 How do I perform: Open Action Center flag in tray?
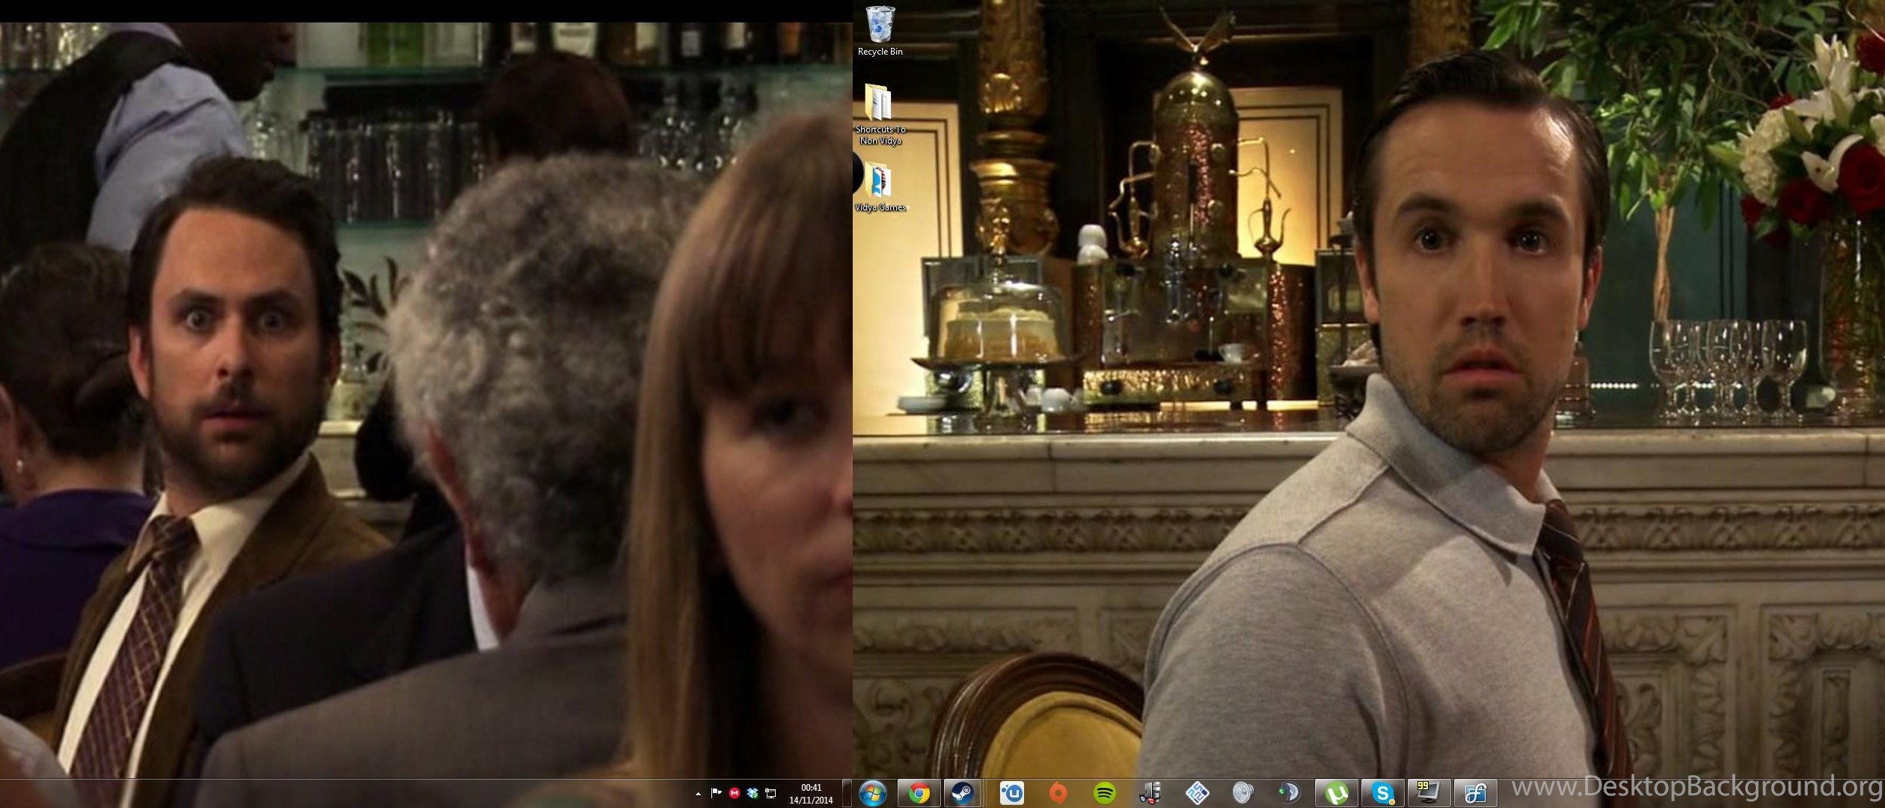(x=716, y=793)
